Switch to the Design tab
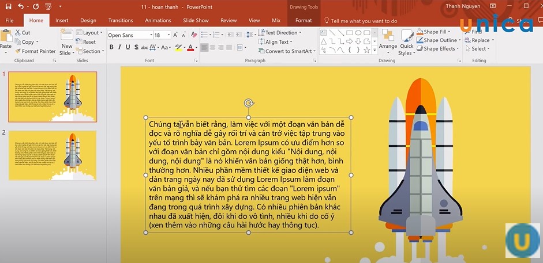Screen dimensions: 543x263 coord(88,20)
